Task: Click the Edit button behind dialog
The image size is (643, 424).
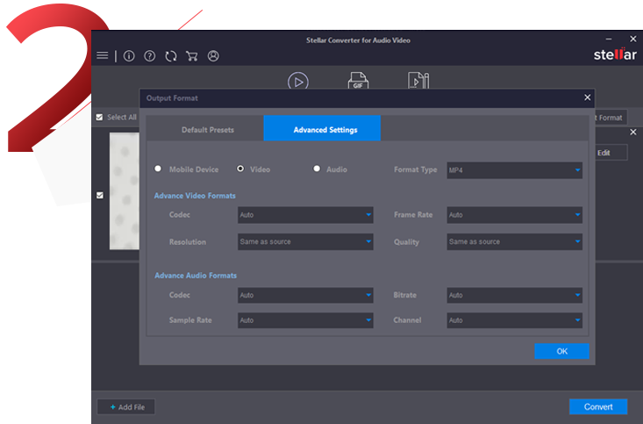Action: (x=611, y=153)
